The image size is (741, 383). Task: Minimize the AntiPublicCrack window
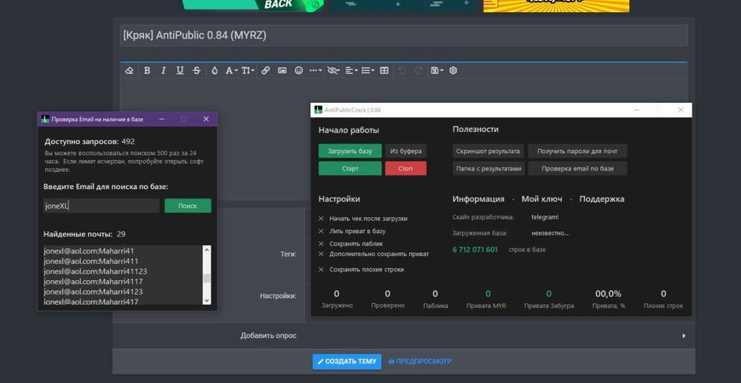[x=636, y=110]
